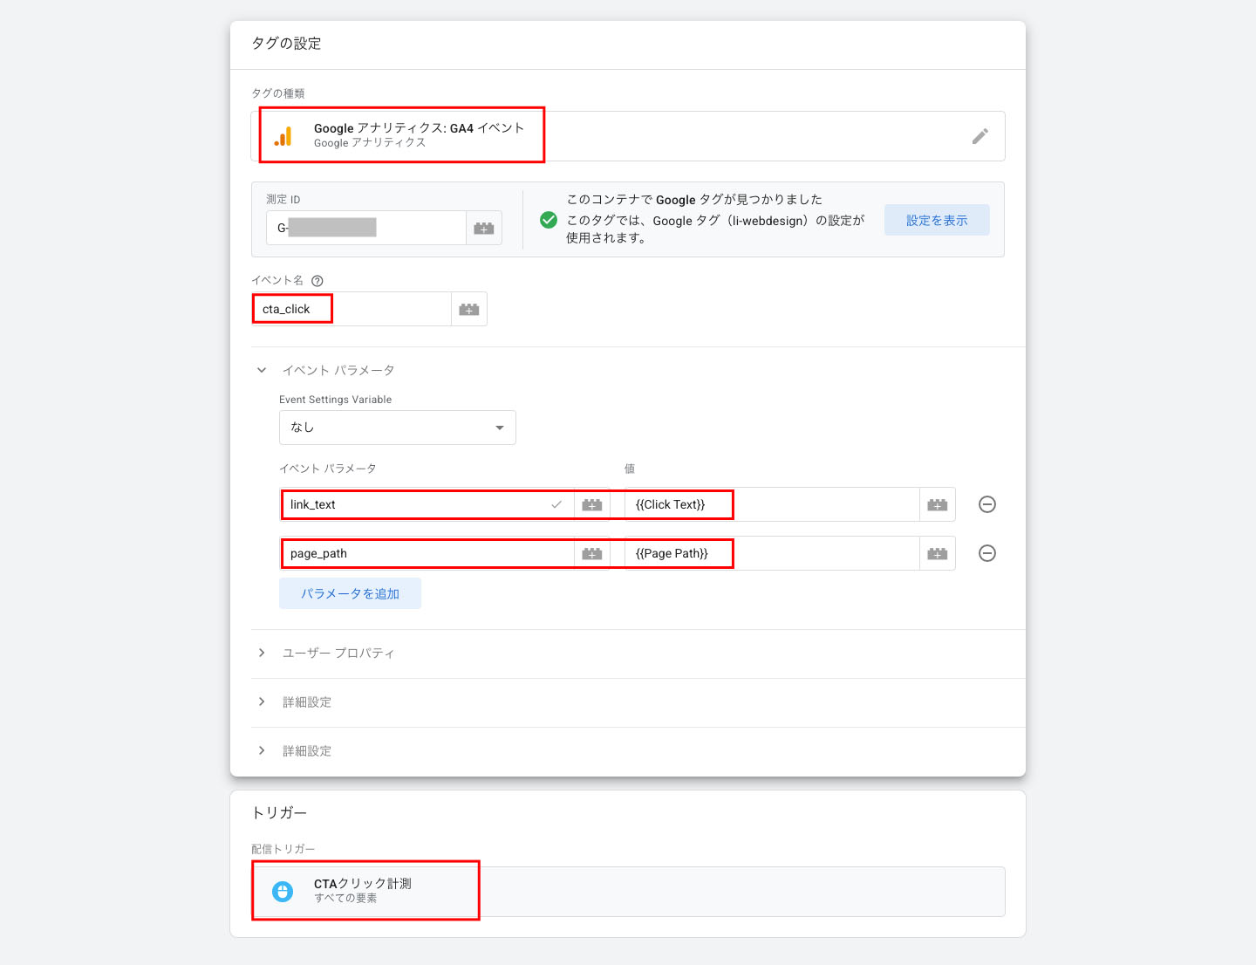Image resolution: width=1256 pixels, height=965 pixels.
Task: Click the タグの設定 heading
Action: pos(286,44)
